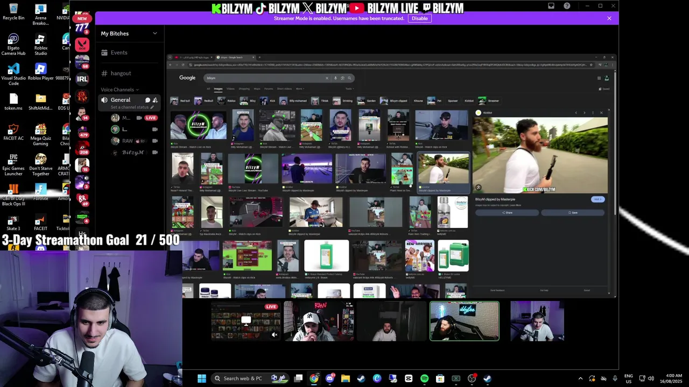
Task: Open File Explorer from the taskbar
Action: point(345,378)
